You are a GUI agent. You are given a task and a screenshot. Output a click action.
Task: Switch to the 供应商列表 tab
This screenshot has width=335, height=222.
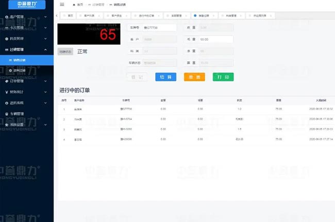point(260,15)
